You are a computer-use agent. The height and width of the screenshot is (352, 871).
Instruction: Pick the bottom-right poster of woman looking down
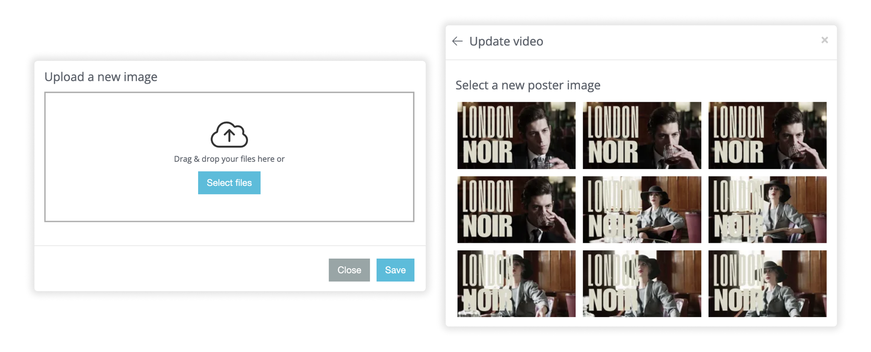[767, 283]
